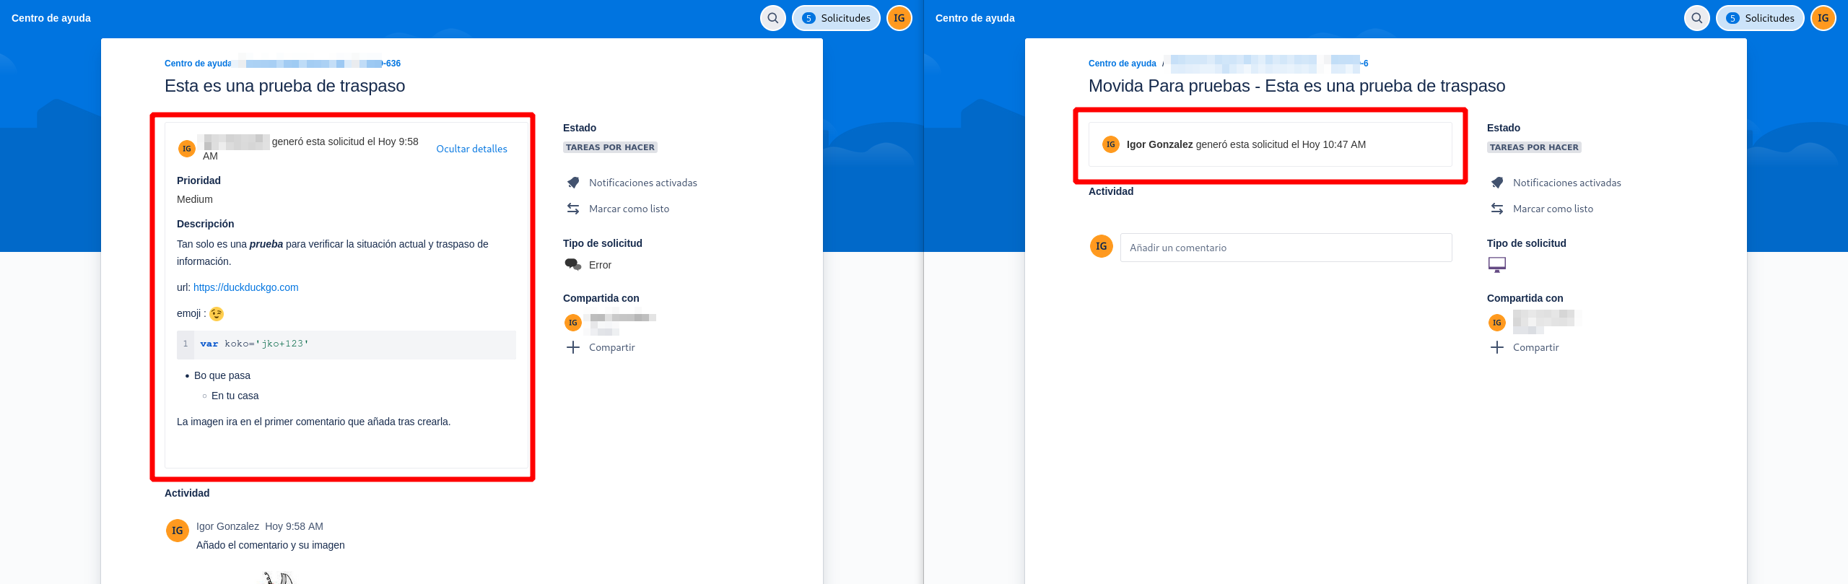The image size is (1848, 584).
Task: Open Solicitudes button in right window
Action: (1760, 18)
